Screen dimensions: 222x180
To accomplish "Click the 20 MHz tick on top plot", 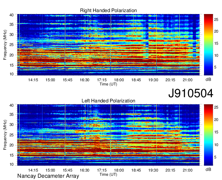I will point(11,55).
